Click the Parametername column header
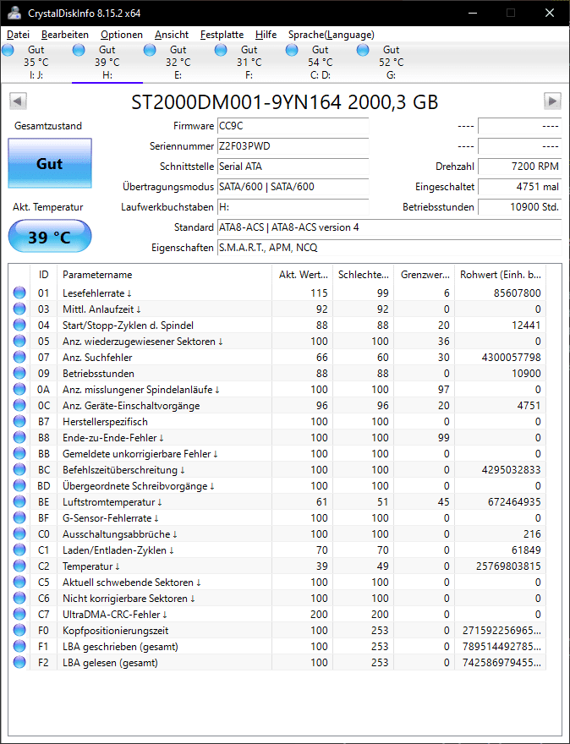The height and width of the screenshot is (744, 570). tap(164, 275)
